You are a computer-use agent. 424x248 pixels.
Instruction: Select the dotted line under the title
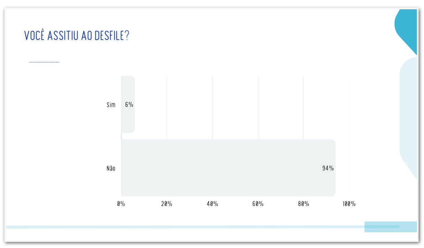(44, 62)
